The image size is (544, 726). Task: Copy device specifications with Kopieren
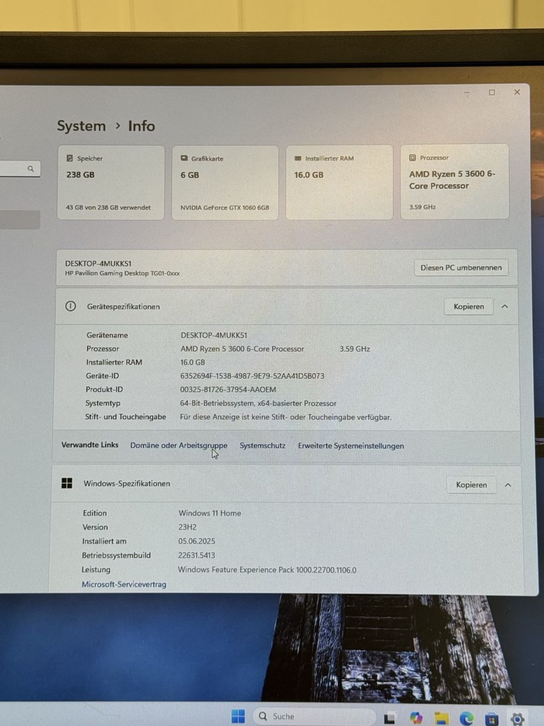click(x=468, y=307)
